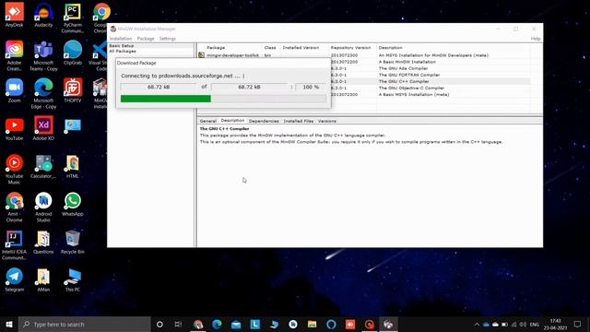Image resolution: width=590 pixels, height=332 pixels.
Task: Toggle the mingw-developer-toolkit package checkbox
Action: coord(201,55)
